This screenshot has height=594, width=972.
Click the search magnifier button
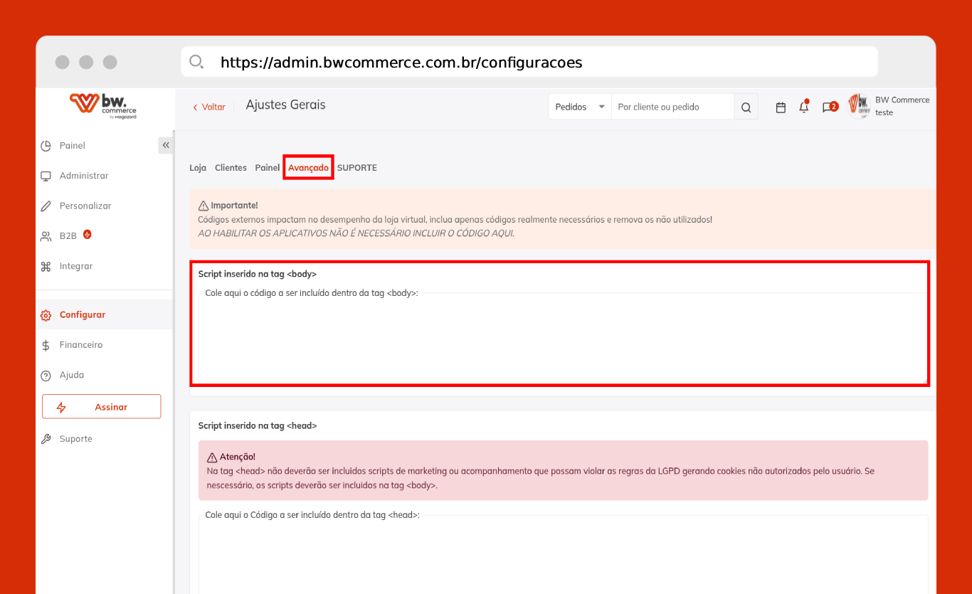click(x=746, y=107)
